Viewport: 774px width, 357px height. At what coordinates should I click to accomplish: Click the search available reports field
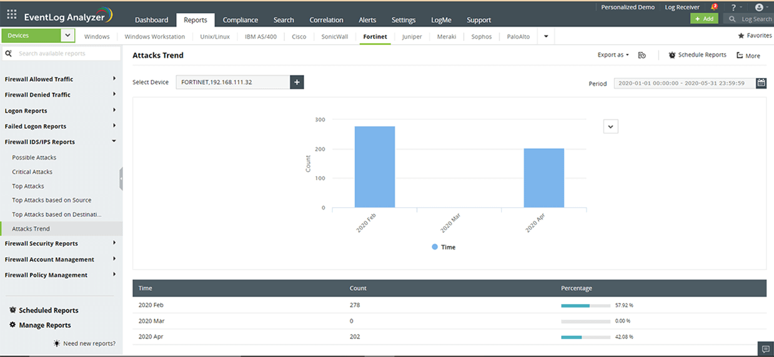[62, 54]
